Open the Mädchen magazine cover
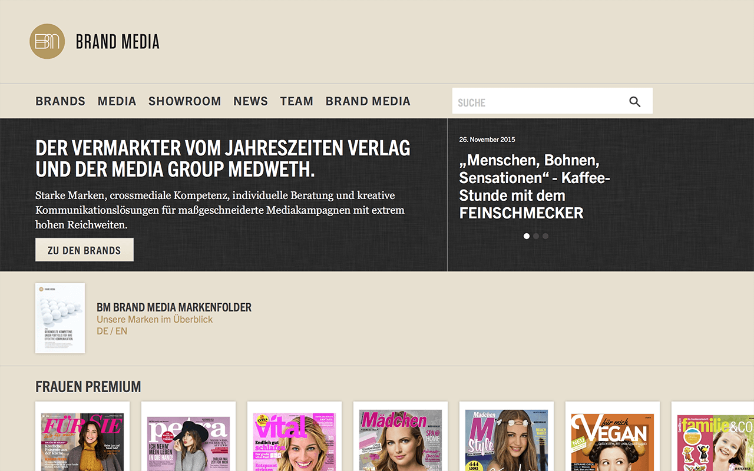This screenshot has height=471, width=754. 401,436
